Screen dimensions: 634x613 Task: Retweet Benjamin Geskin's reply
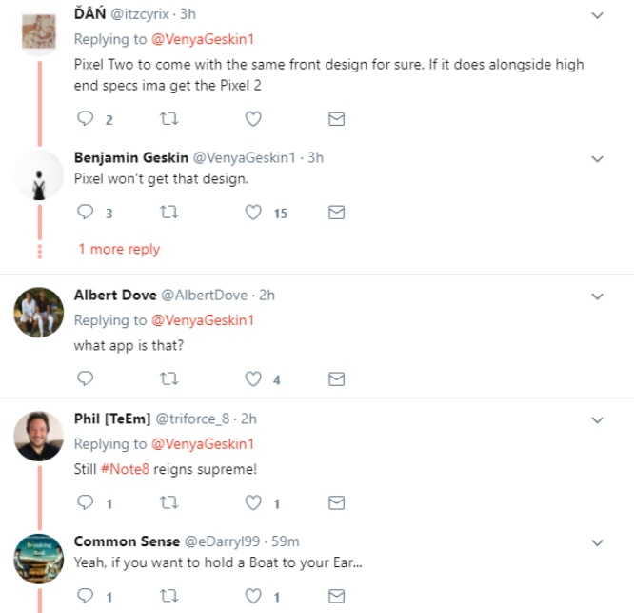coord(169,213)
